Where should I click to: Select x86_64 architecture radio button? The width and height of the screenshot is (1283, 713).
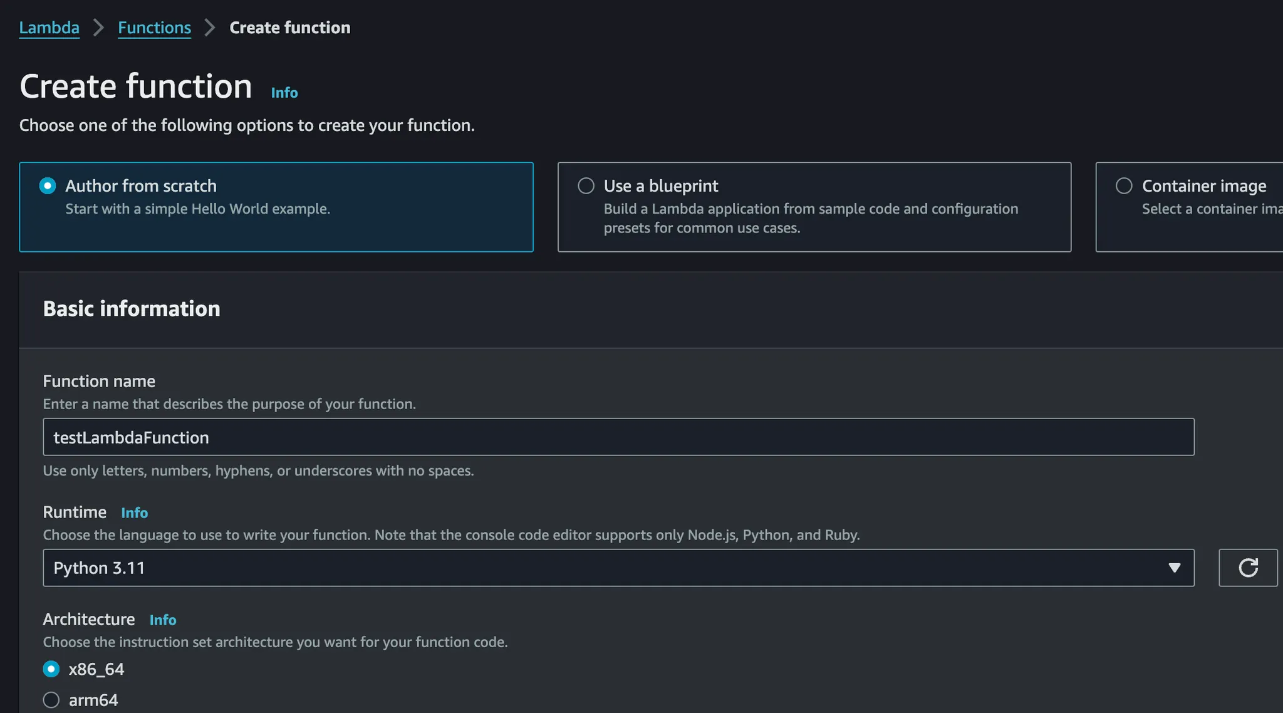point(51,669)
